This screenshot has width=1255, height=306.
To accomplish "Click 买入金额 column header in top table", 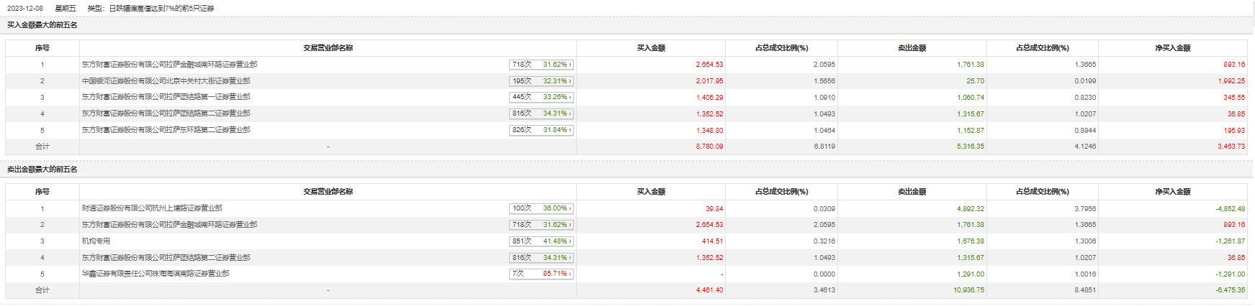I will (651, 48).
